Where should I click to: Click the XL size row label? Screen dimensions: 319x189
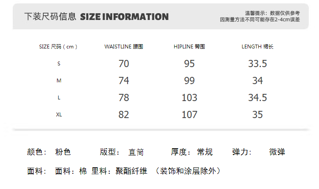coord(59,115)
